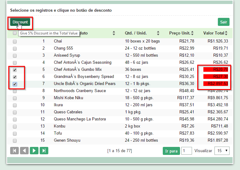Sort by the Preço Unit. column arrows

click(x=192, y=33)
